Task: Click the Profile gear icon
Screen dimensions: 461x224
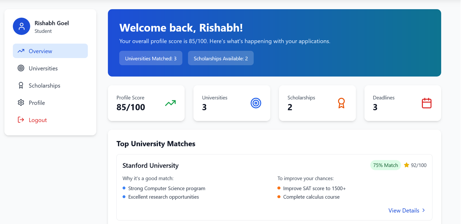Action: (21, 103)
